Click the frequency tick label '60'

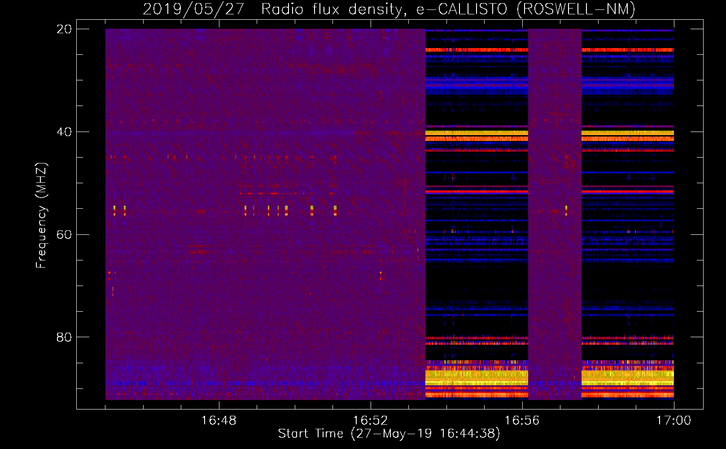click(64, 235)
